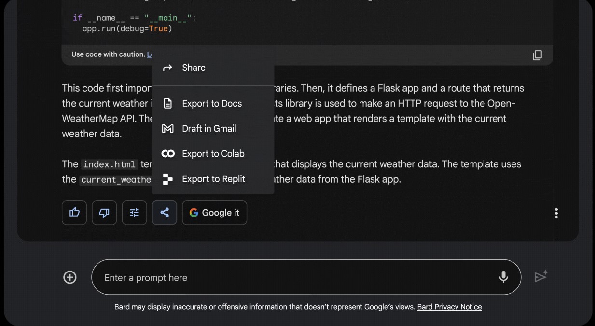Image resolution: width=595 pixels, height=326 pixels.
Task: Open the modify response tune icon
Action: tap(134, 213)
